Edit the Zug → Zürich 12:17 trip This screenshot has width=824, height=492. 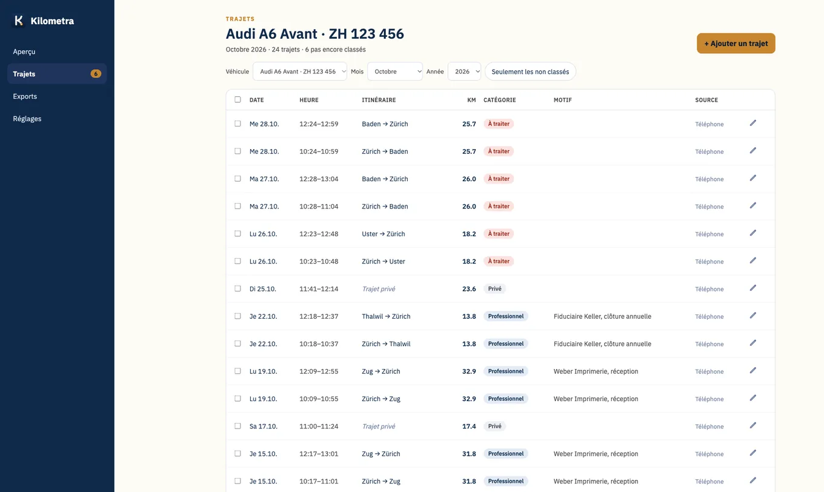pos(753,453)
